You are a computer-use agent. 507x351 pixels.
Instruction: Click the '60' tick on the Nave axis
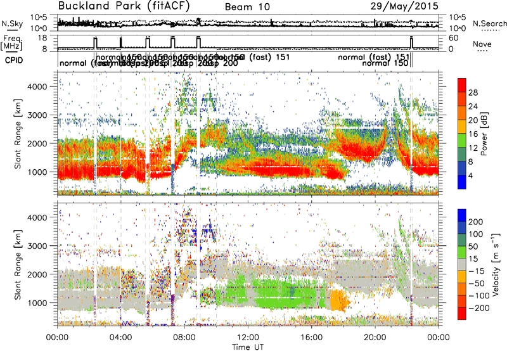[453, 38]
